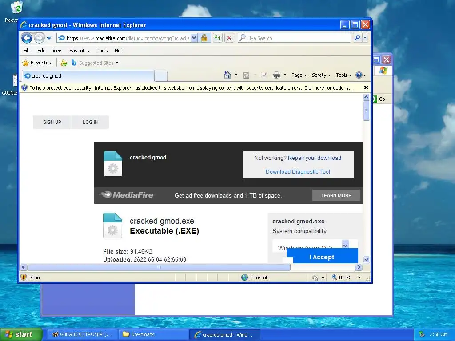Image resolution: width=455 pixels, height=341 pixels.
Task: Select the cracked gmod tab
Action: coord(88,76)
